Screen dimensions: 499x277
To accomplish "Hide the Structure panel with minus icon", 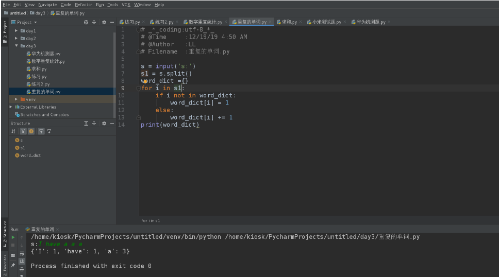I will [112, 124].
